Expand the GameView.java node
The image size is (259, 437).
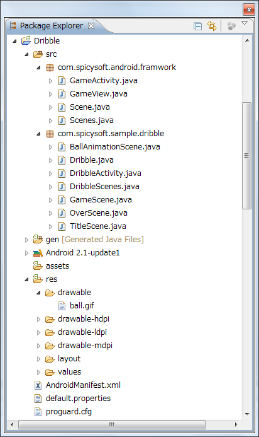pyautogui.click(x=50, y=94)
